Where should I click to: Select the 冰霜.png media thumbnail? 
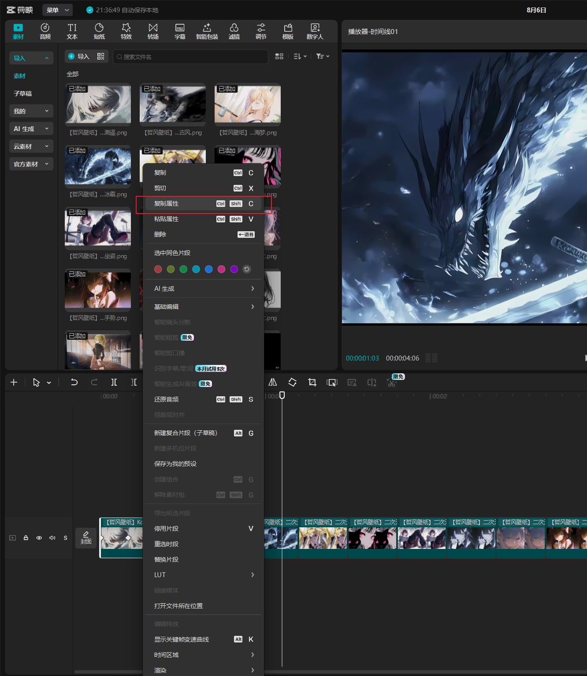coord(98,166)
